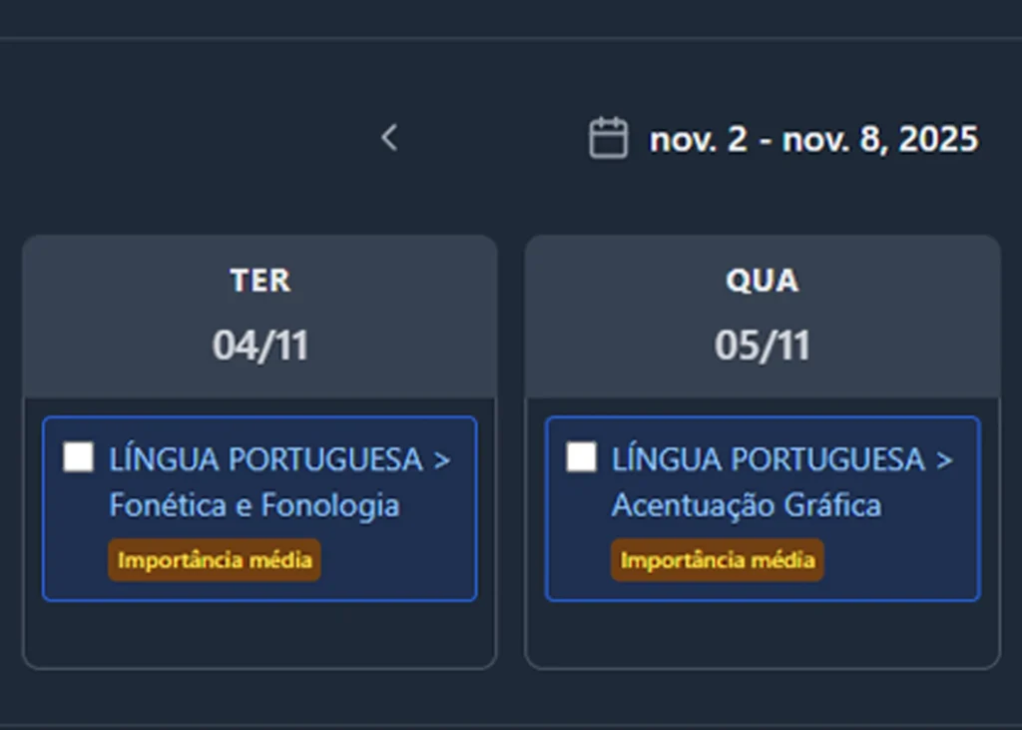Click LÍNGUA PORTUGUESA in Tuesday's task card
1022x730 pixels.
[x=264, y=459]
